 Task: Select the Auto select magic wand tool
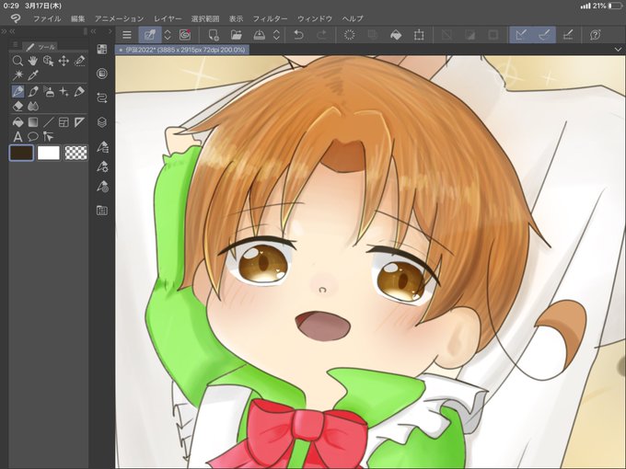(17, 75)
